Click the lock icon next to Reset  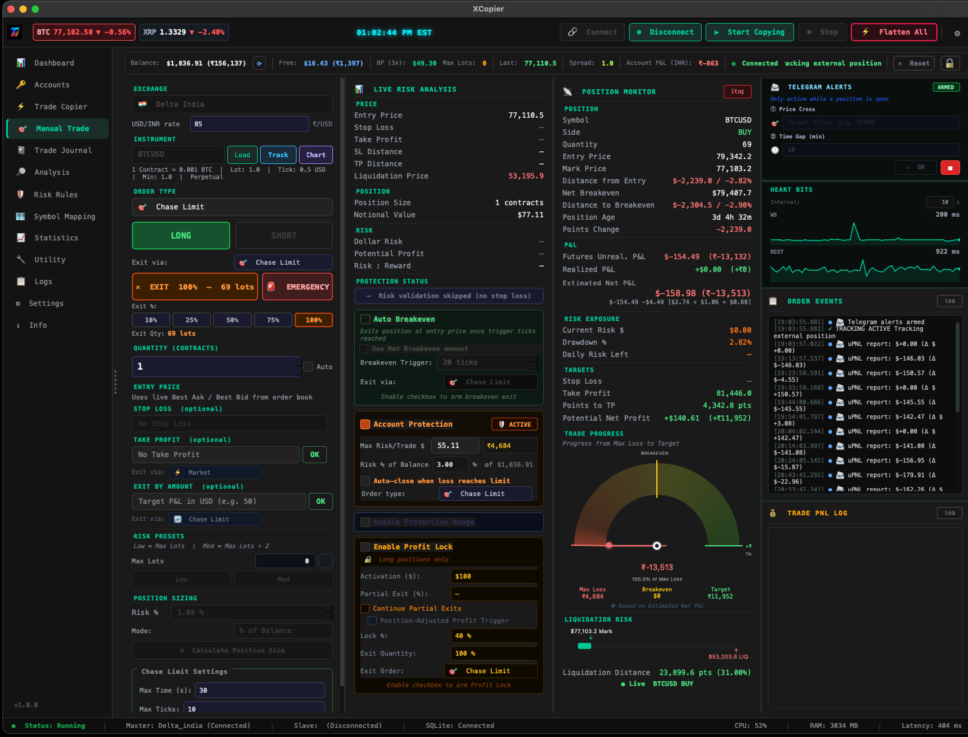pos(950,63)
